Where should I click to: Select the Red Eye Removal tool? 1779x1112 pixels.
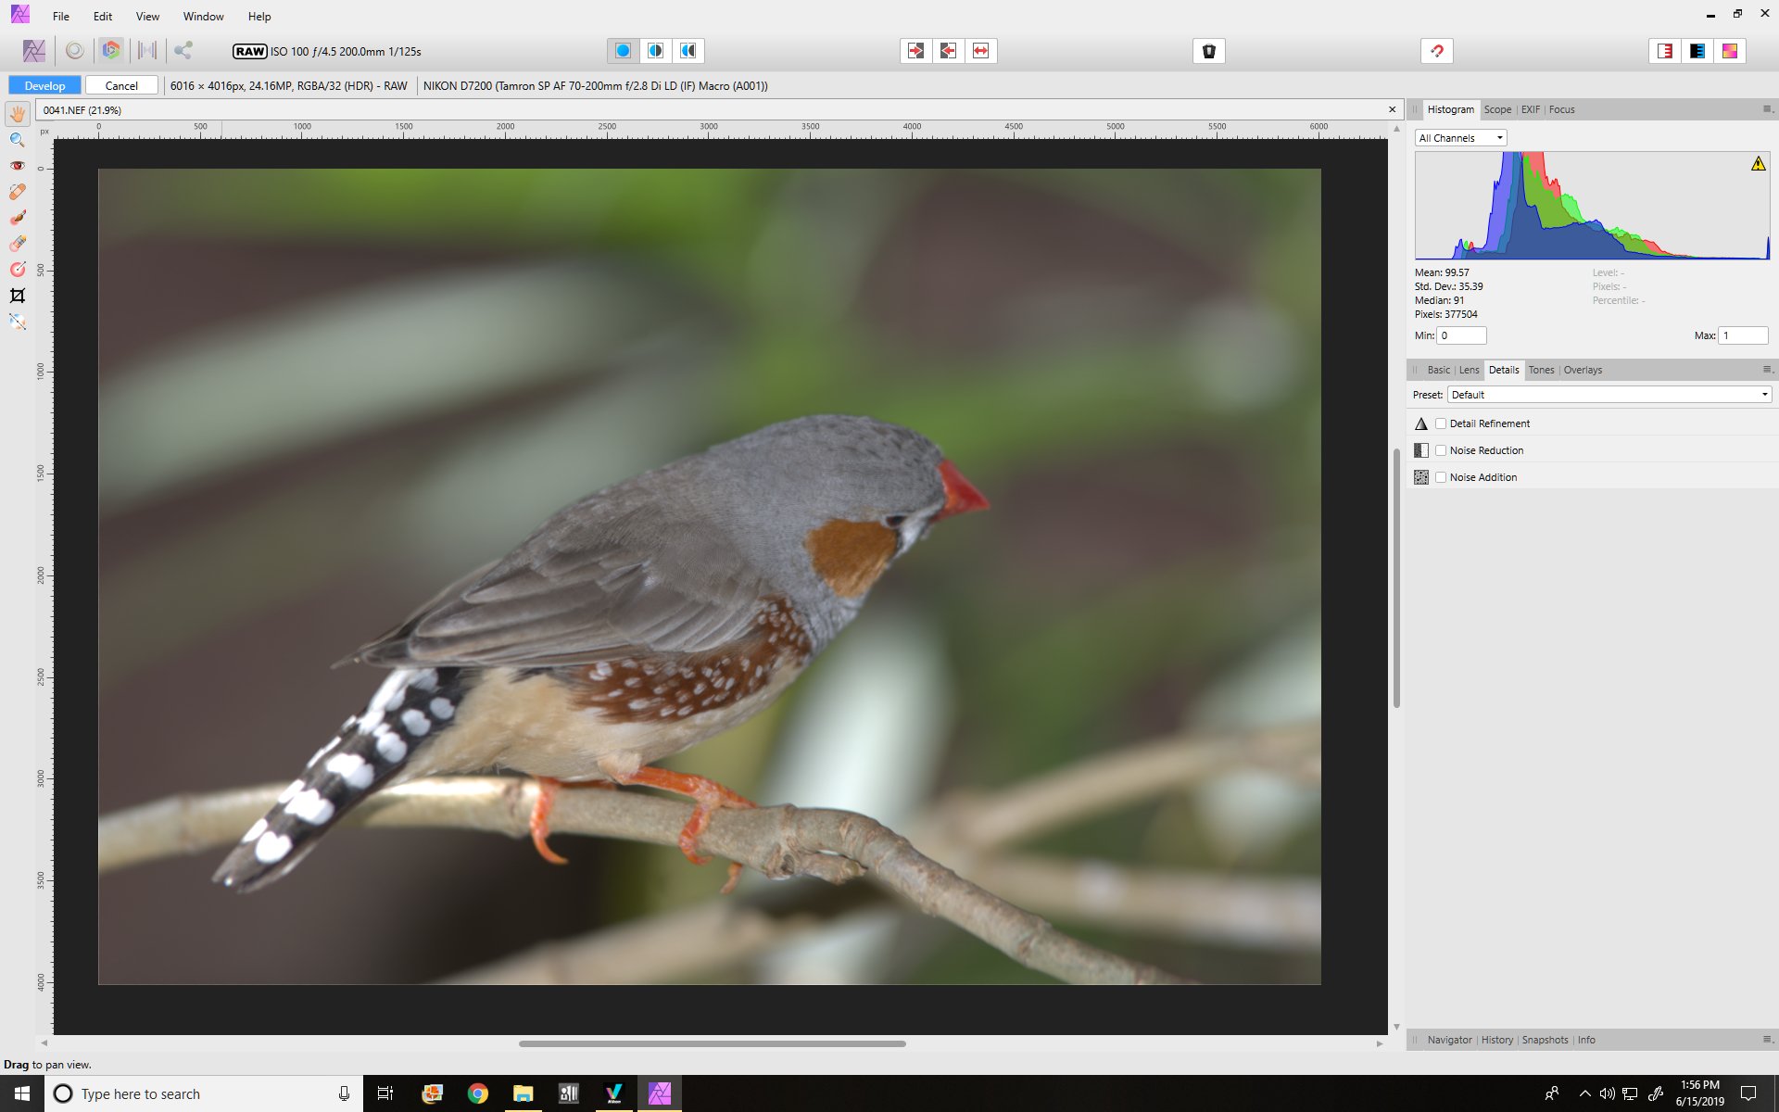point(17,166)
